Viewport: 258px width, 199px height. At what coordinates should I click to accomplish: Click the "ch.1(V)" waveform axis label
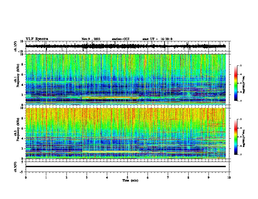pos(15,46)
